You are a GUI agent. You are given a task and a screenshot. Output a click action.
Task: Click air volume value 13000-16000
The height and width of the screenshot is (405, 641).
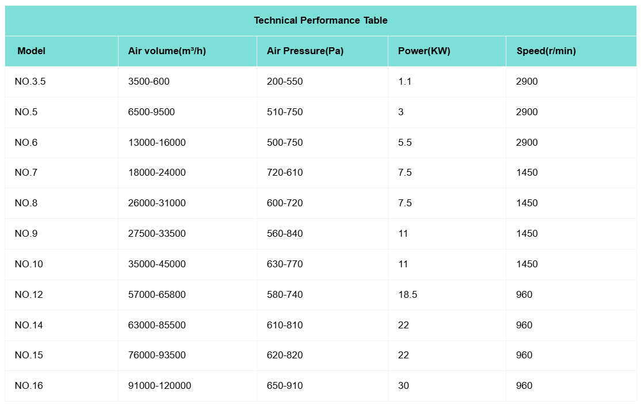point(157,143)
